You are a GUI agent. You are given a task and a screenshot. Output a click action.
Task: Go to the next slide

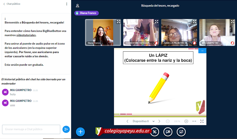[159, 121]
